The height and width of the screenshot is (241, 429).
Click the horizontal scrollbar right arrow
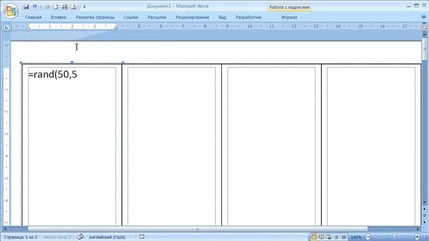point(418,229)
